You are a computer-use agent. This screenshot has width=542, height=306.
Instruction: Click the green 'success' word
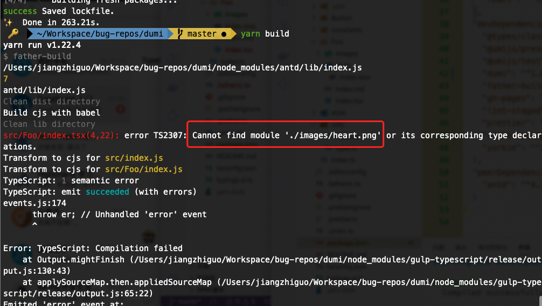pyautogui.click(x=20, y=11)
